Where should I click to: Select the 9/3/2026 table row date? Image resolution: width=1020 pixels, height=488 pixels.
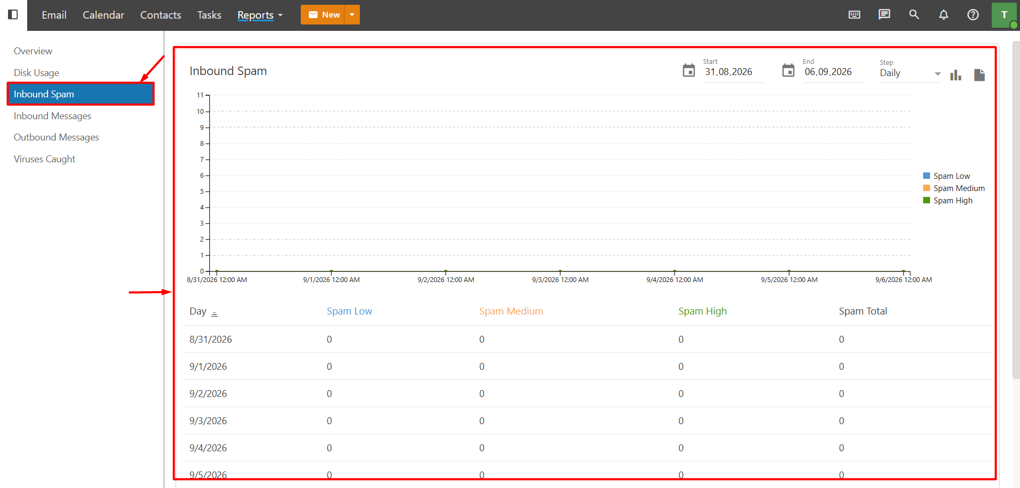point(208,421)
